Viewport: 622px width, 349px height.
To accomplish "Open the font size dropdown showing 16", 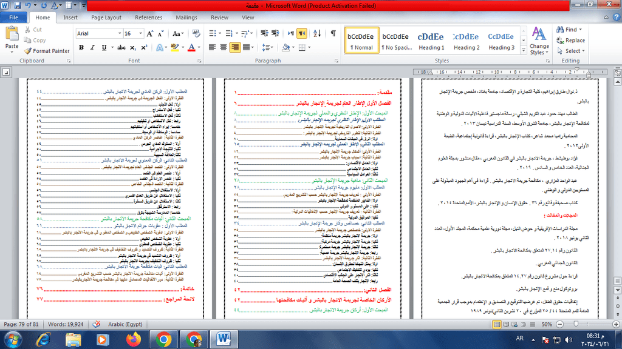I will tap(140, 34).
